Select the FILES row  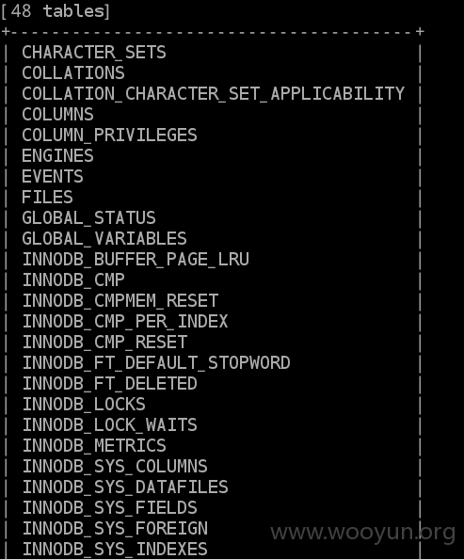tap(47, 197)
